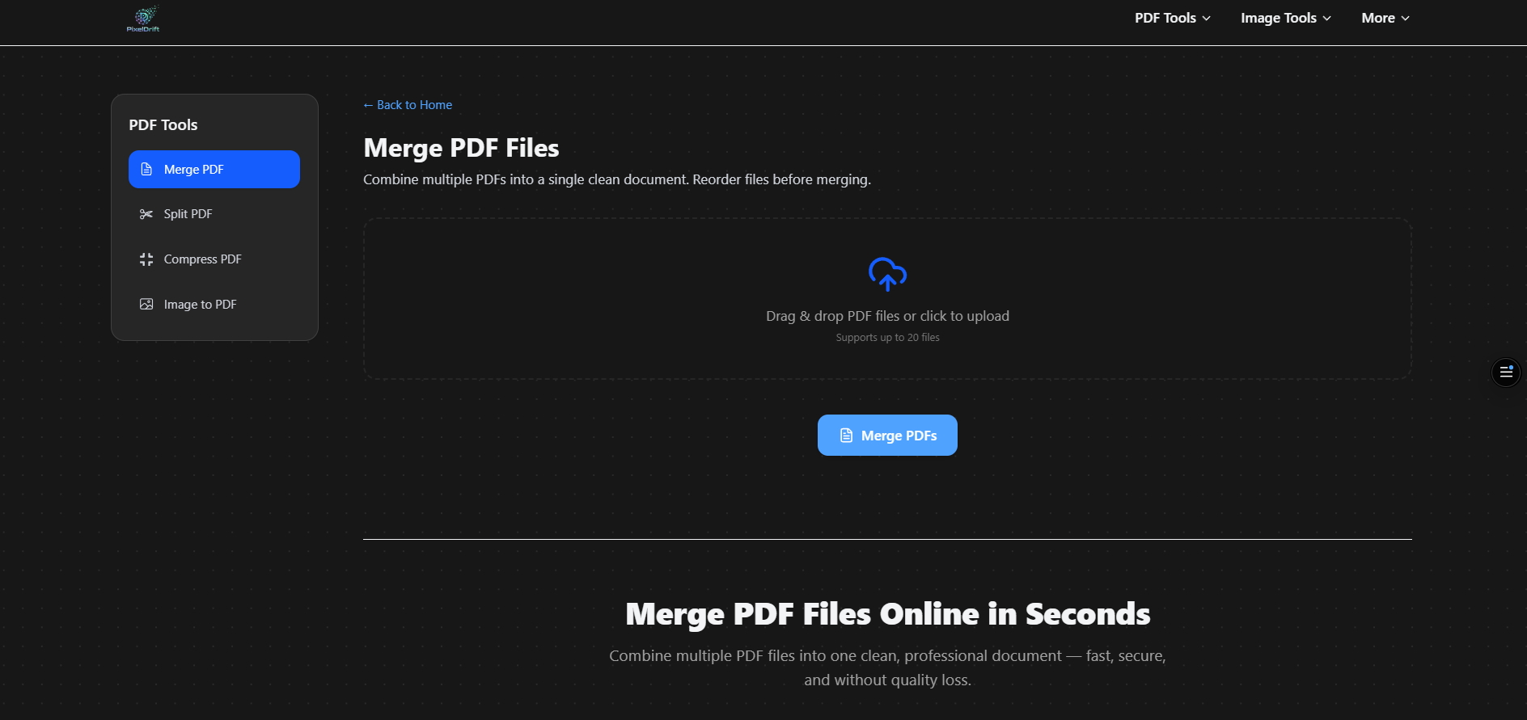Click 'Drag & drop PDF files' upload text
The image size is (1527, 720).
pyautogui.click(x=887, y=316)
